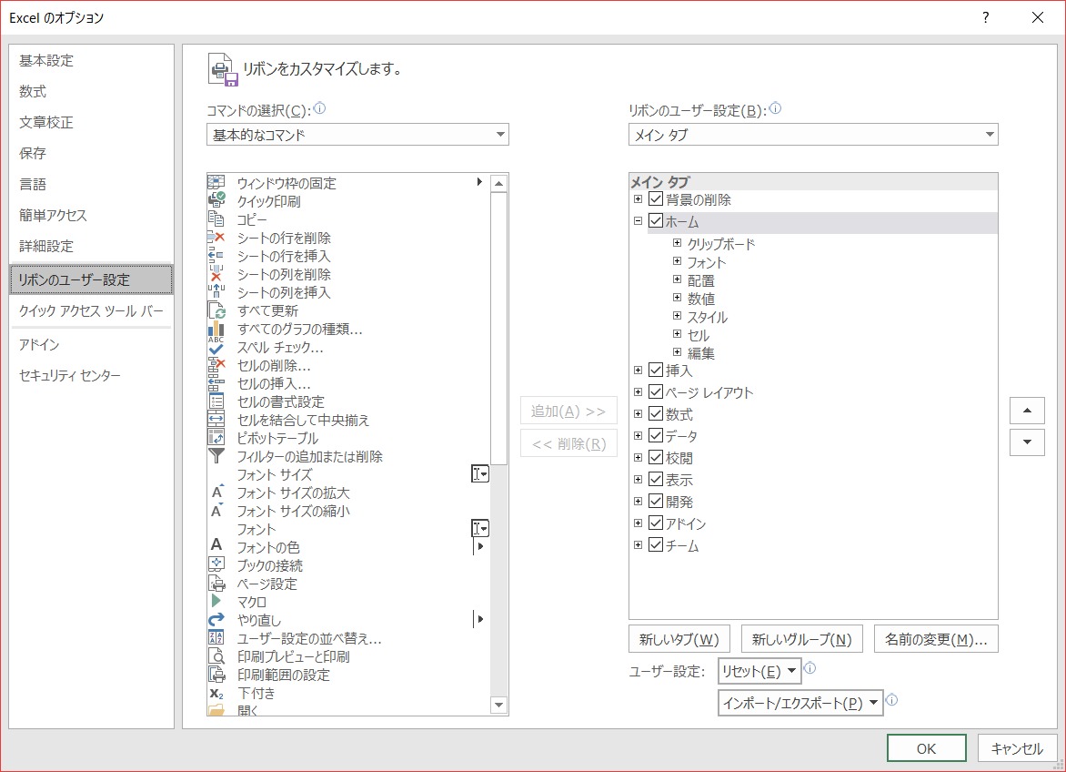Click the 新しいタブ button

point(679,639)
